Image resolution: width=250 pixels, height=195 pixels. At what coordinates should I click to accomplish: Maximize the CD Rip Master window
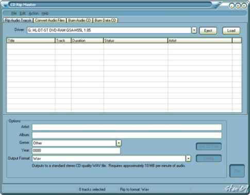238,6
